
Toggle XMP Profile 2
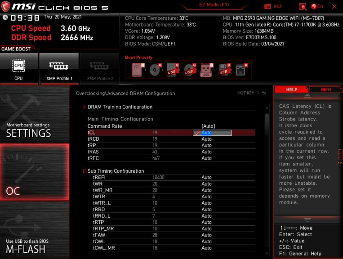(x=100, y=69)
